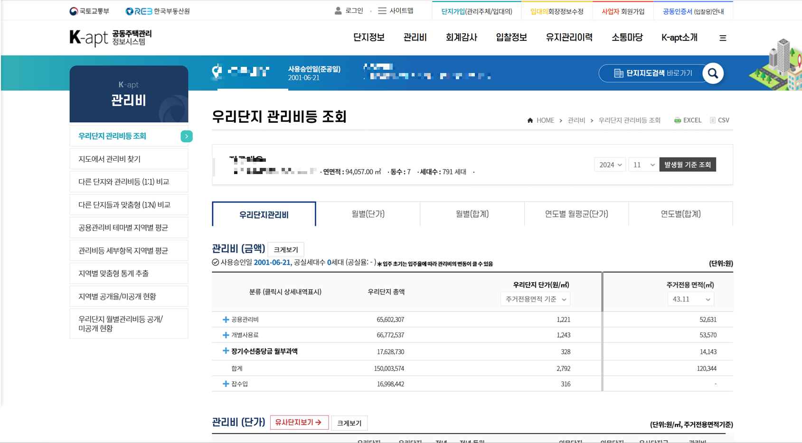The width and height of the screenshot is (802, 443).
Task: Open the 회계감사 menu
Action: click(461, 37)
